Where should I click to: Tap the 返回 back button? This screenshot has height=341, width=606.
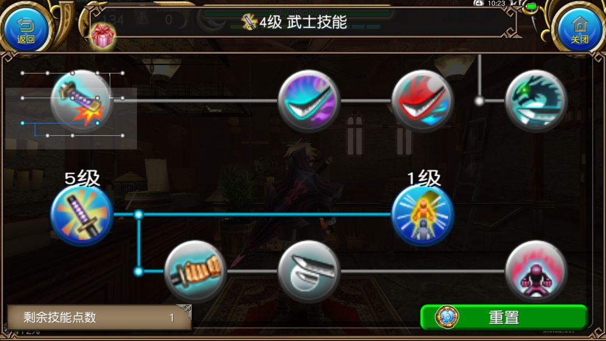point(26,29)
